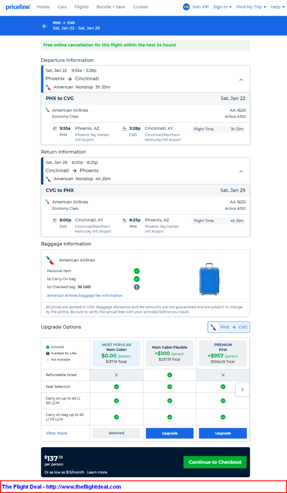Open the Cars menu
Viewport: 287px width, 493px height.
click(x=62, y=7)
